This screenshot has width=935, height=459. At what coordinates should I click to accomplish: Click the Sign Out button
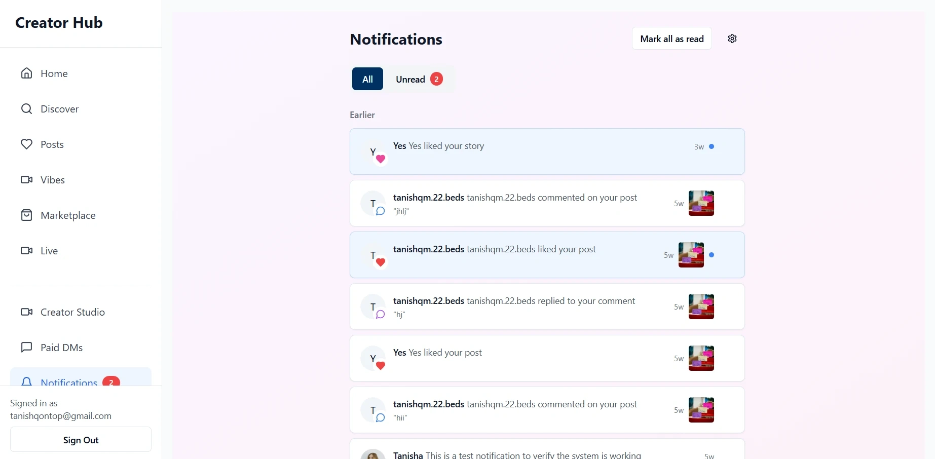81,439
